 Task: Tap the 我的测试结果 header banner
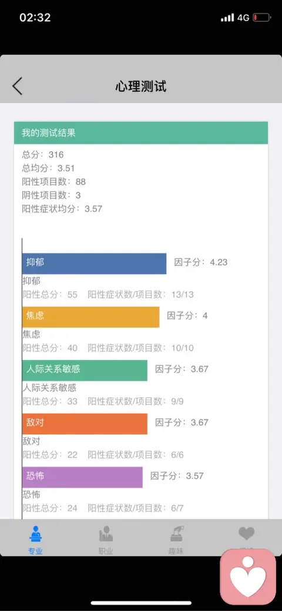[x=141, y=133]
